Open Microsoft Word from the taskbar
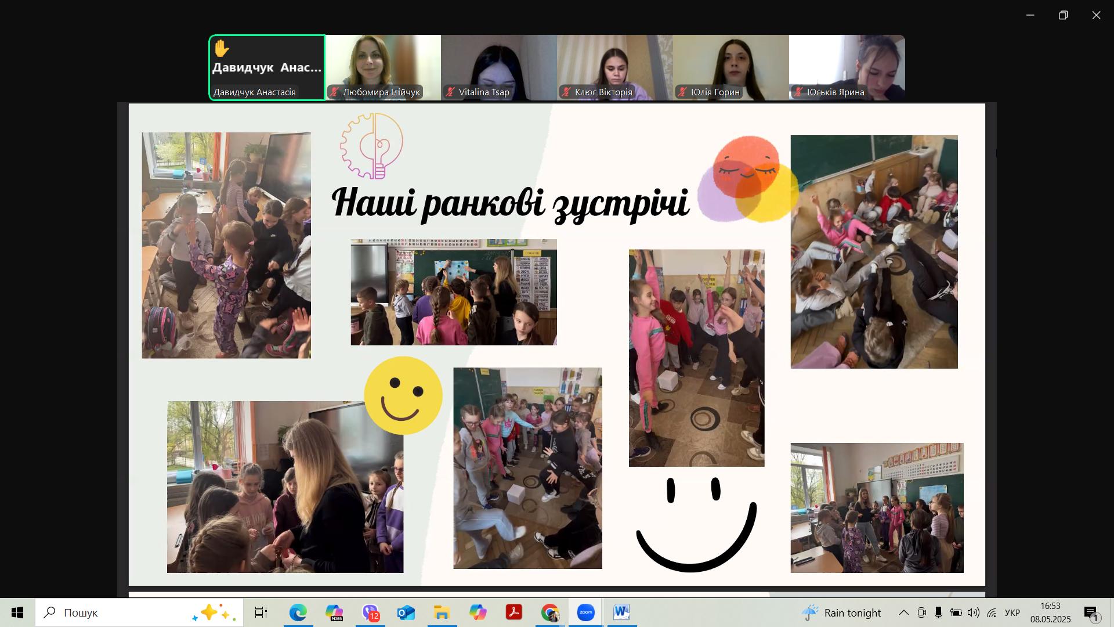This screenshot has height=627, width=1114. pyautogui.click(x=622, y=612)
